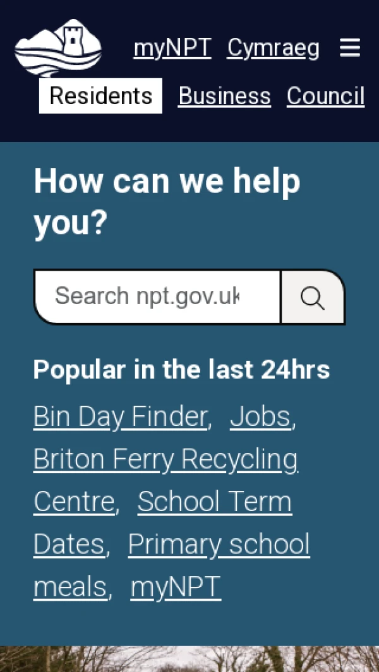
Task: Click the Neath Port Talbot council logo
Action: [x=57, y=48]
